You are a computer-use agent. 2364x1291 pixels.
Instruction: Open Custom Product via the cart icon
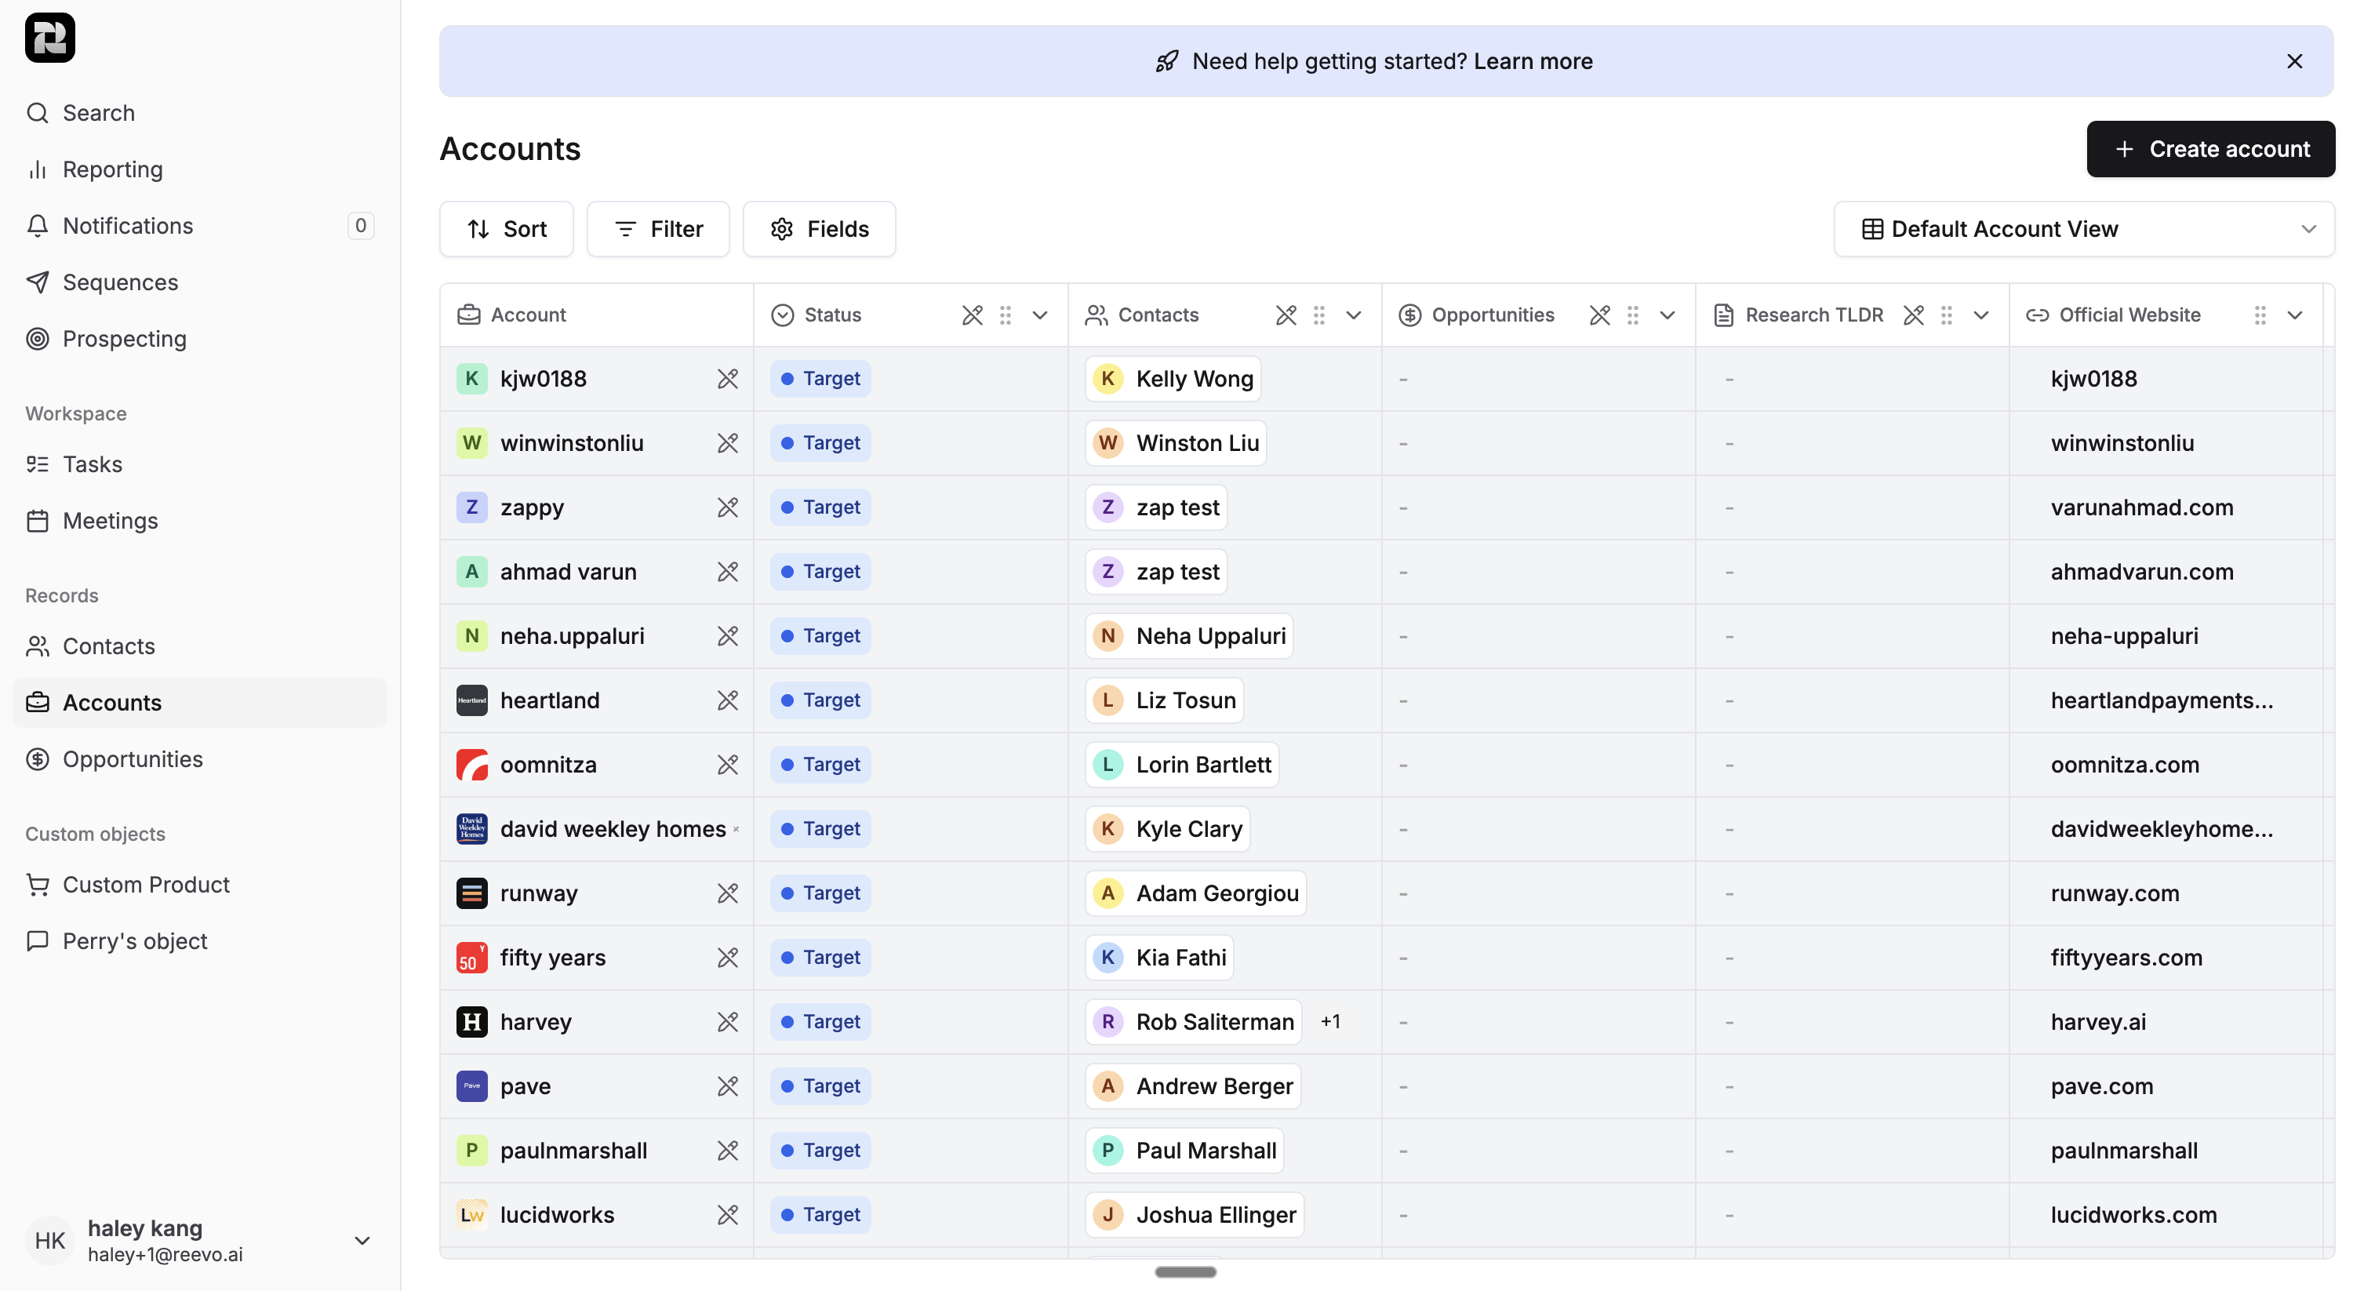pos(38,885)
